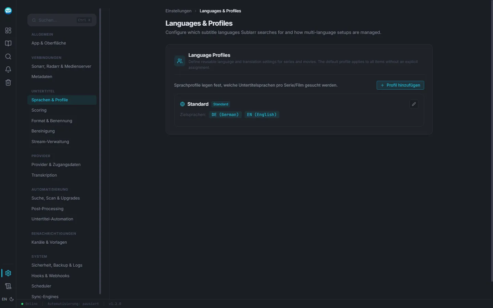This screenshot has height=308, width=493.
Task: Click the Zielsprachen label
Action: [193, 115]
